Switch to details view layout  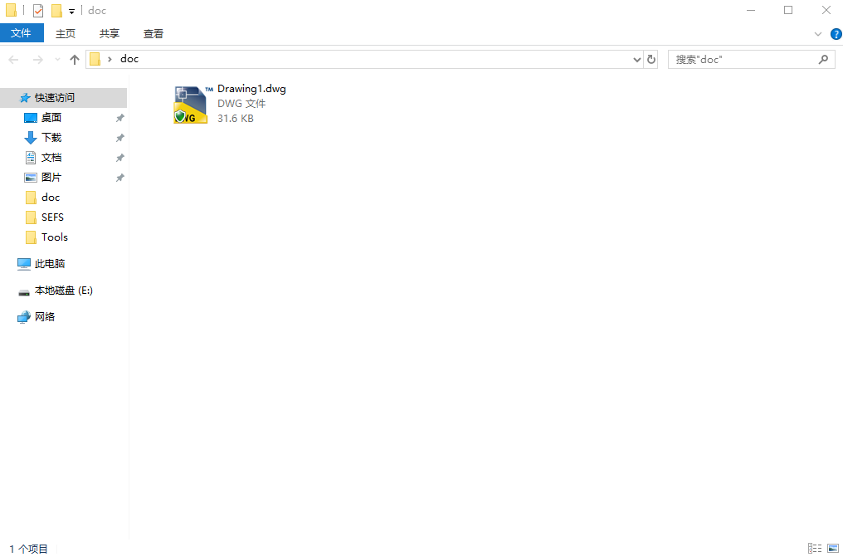point(815,549)
